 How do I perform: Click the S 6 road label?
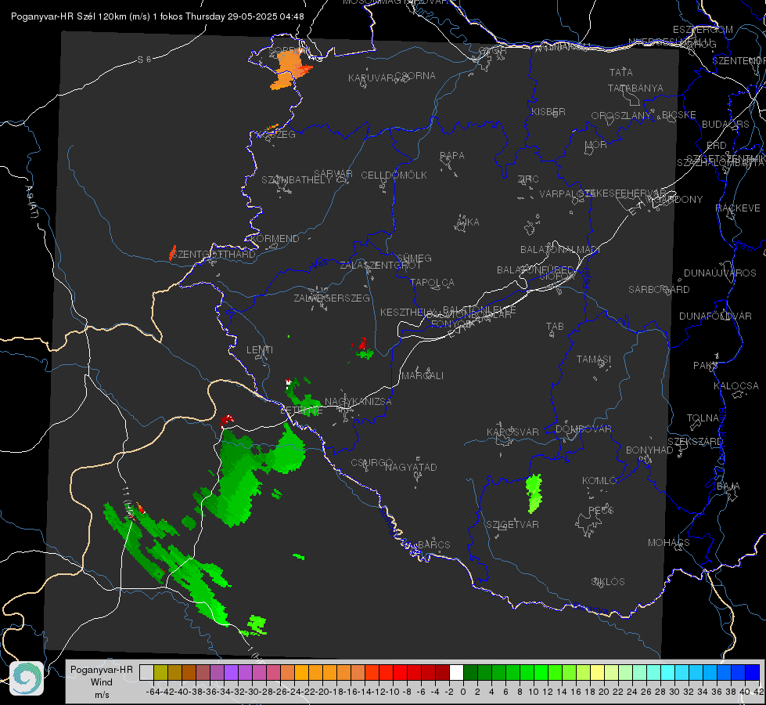tap(144, 60)
